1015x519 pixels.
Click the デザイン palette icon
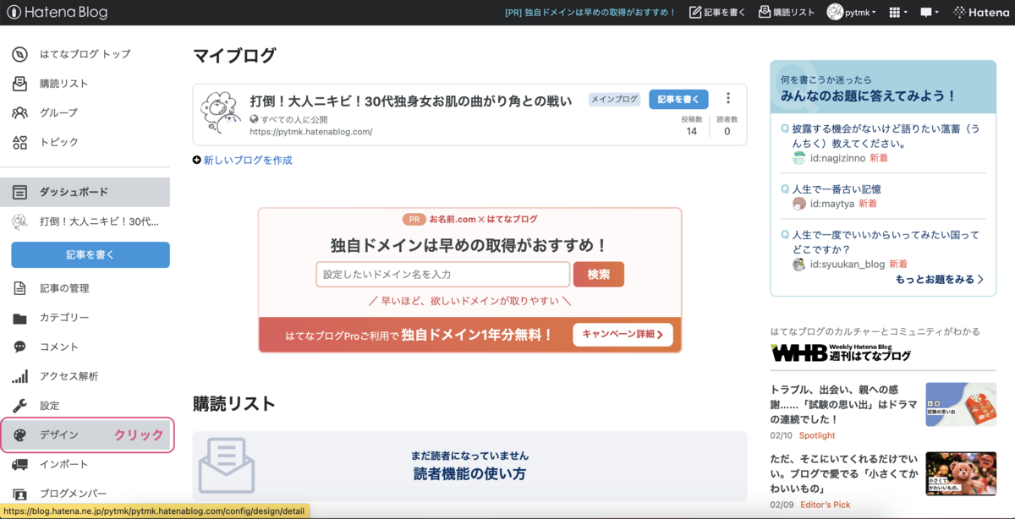pyautogui.click(x=20, y=434)
